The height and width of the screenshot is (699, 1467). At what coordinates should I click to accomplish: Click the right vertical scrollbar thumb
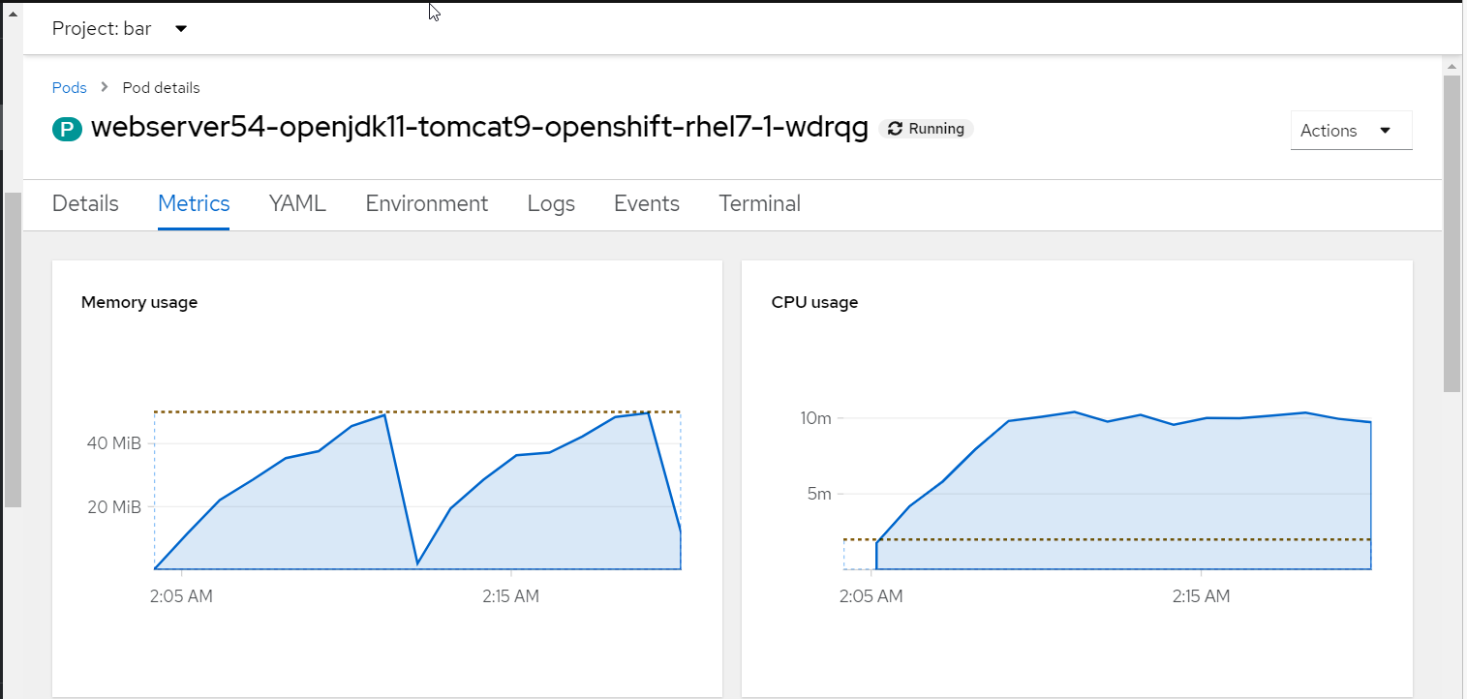1452,232
